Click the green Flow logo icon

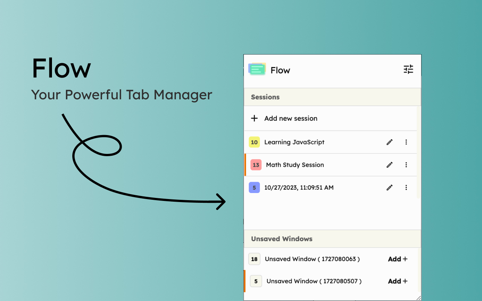tap(256, 69)
